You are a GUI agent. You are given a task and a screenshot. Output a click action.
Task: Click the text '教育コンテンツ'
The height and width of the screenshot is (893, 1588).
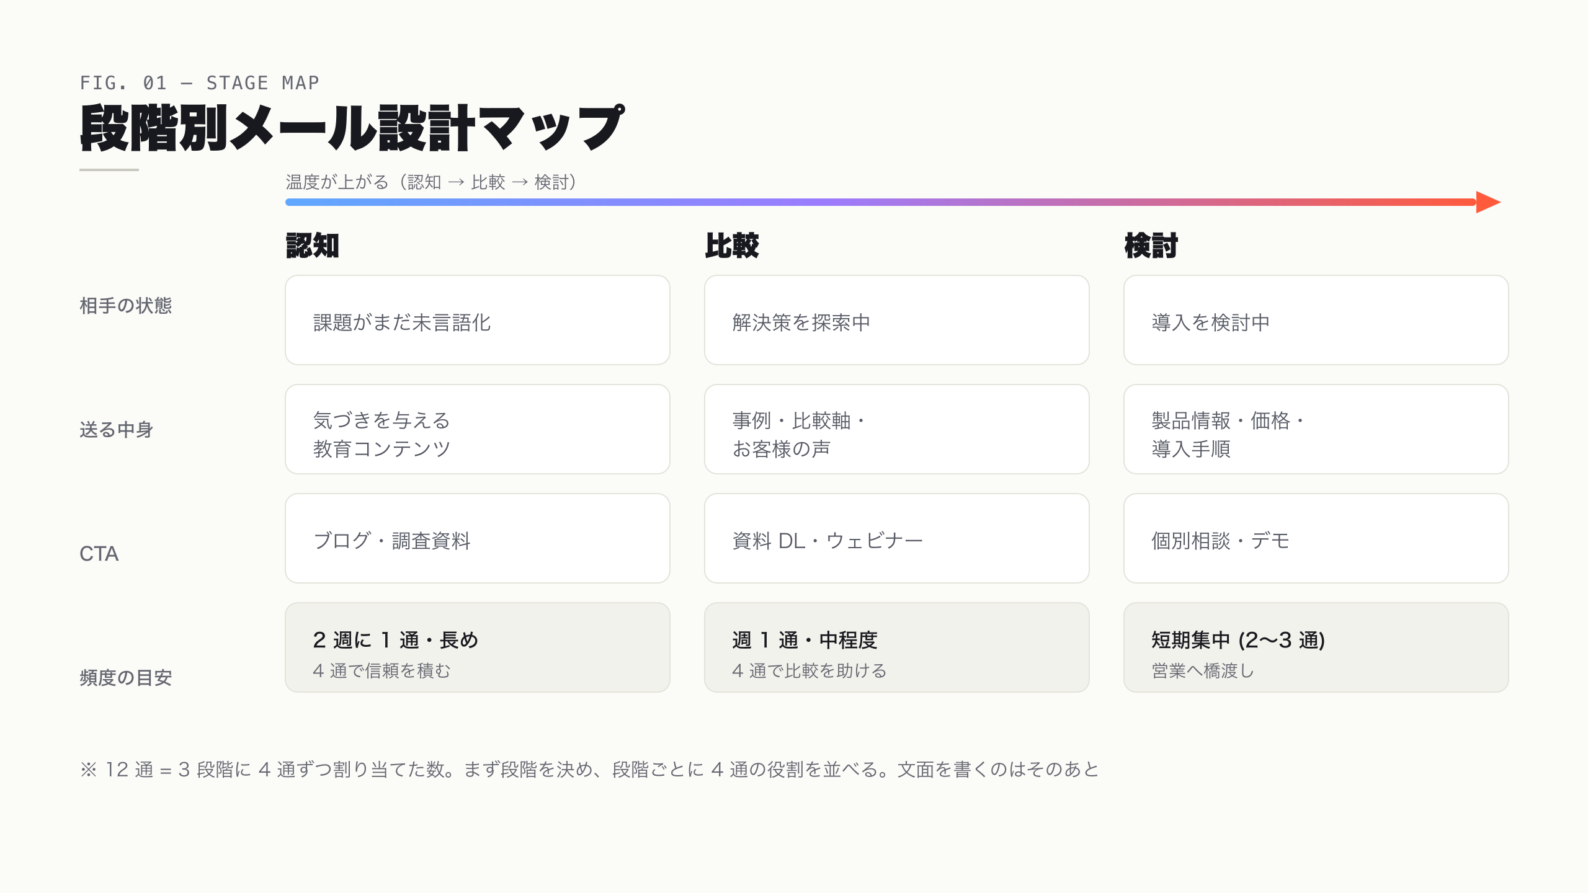(381, 449)
